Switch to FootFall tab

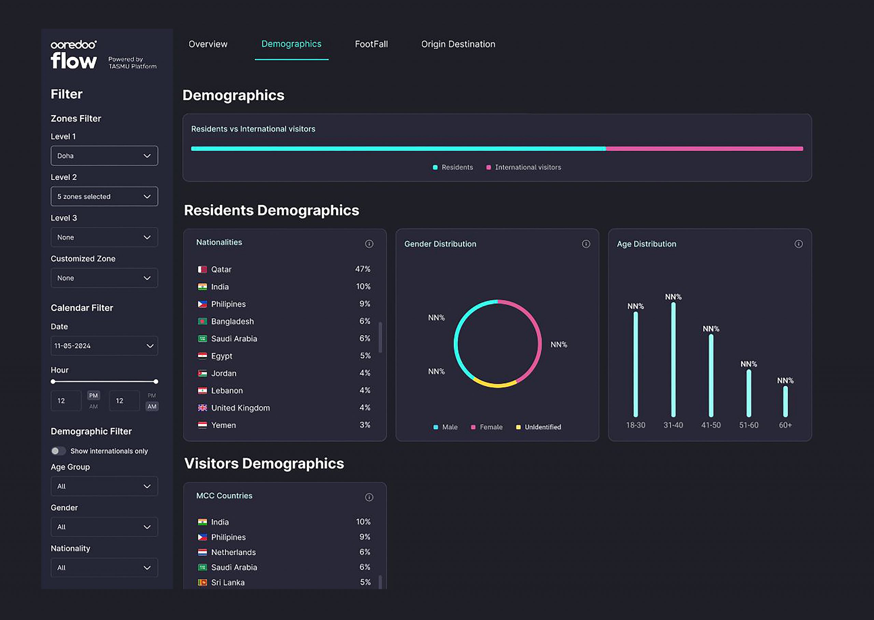pyautogui.click(x=371, y=44)
